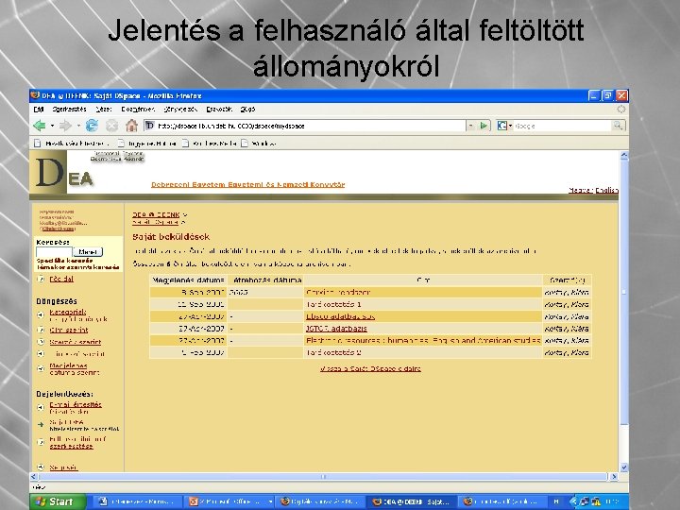Open the first bookmark in the bookmarks toolbar
The height and width of the screenshot is (510, 680).
[x=71, y=144]
